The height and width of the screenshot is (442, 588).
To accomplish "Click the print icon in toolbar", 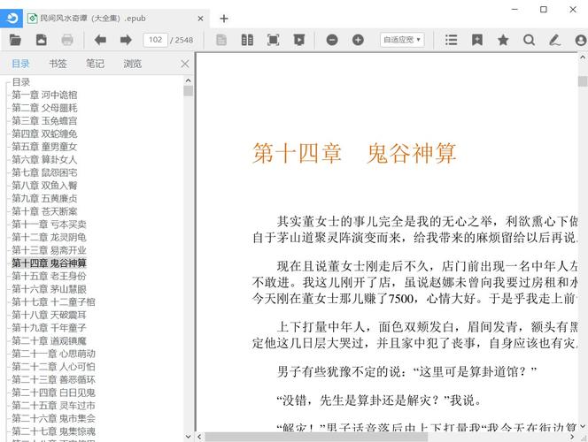I will (67, 40).
